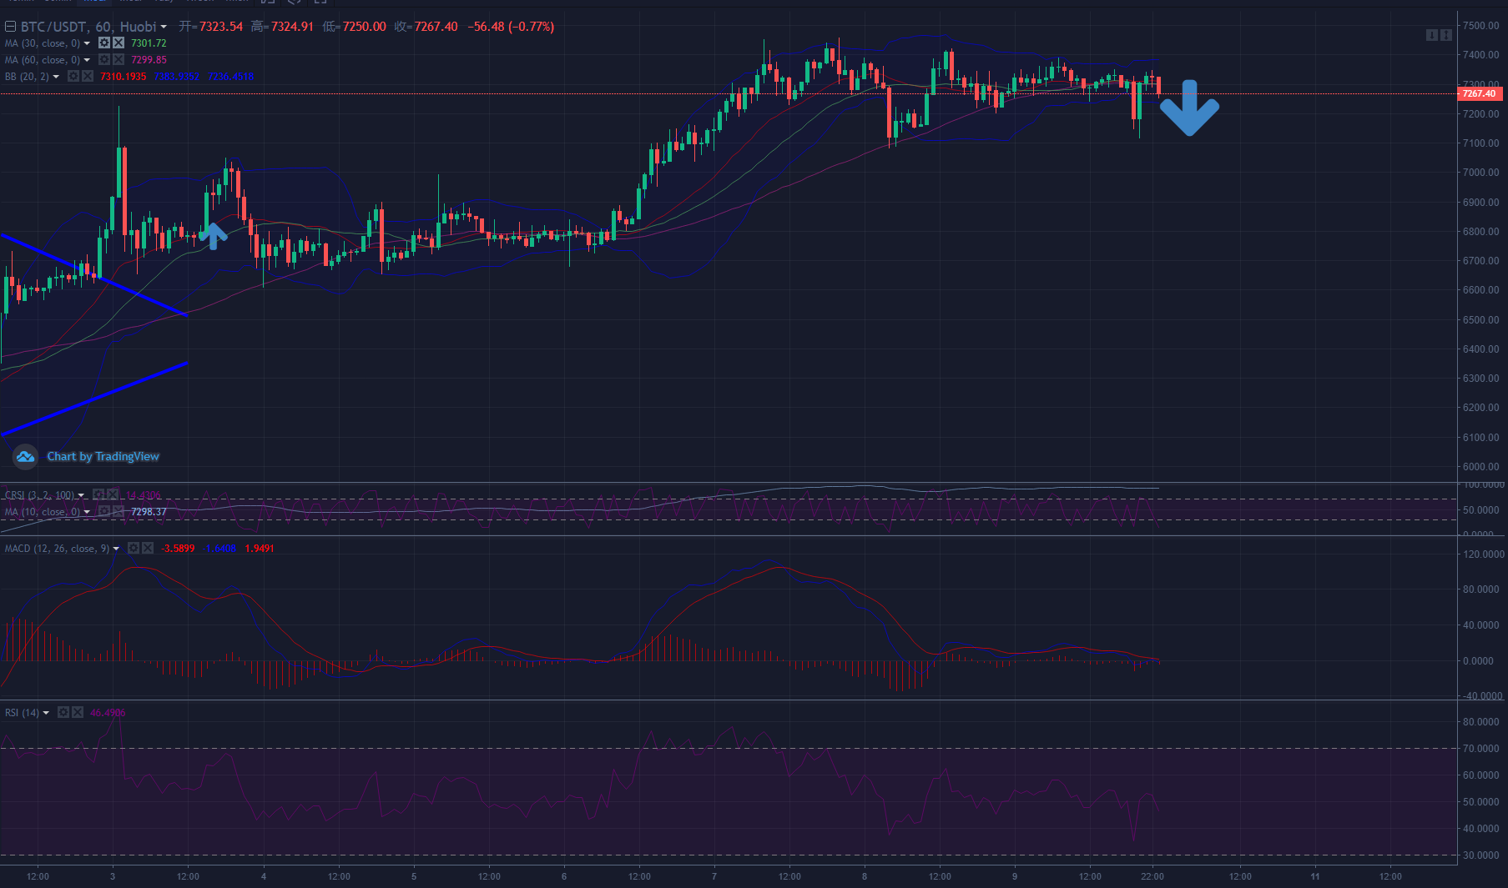Open settings gear for the MACD indicator
This screenshot has height=888, width=1508.
coord(134,548)
